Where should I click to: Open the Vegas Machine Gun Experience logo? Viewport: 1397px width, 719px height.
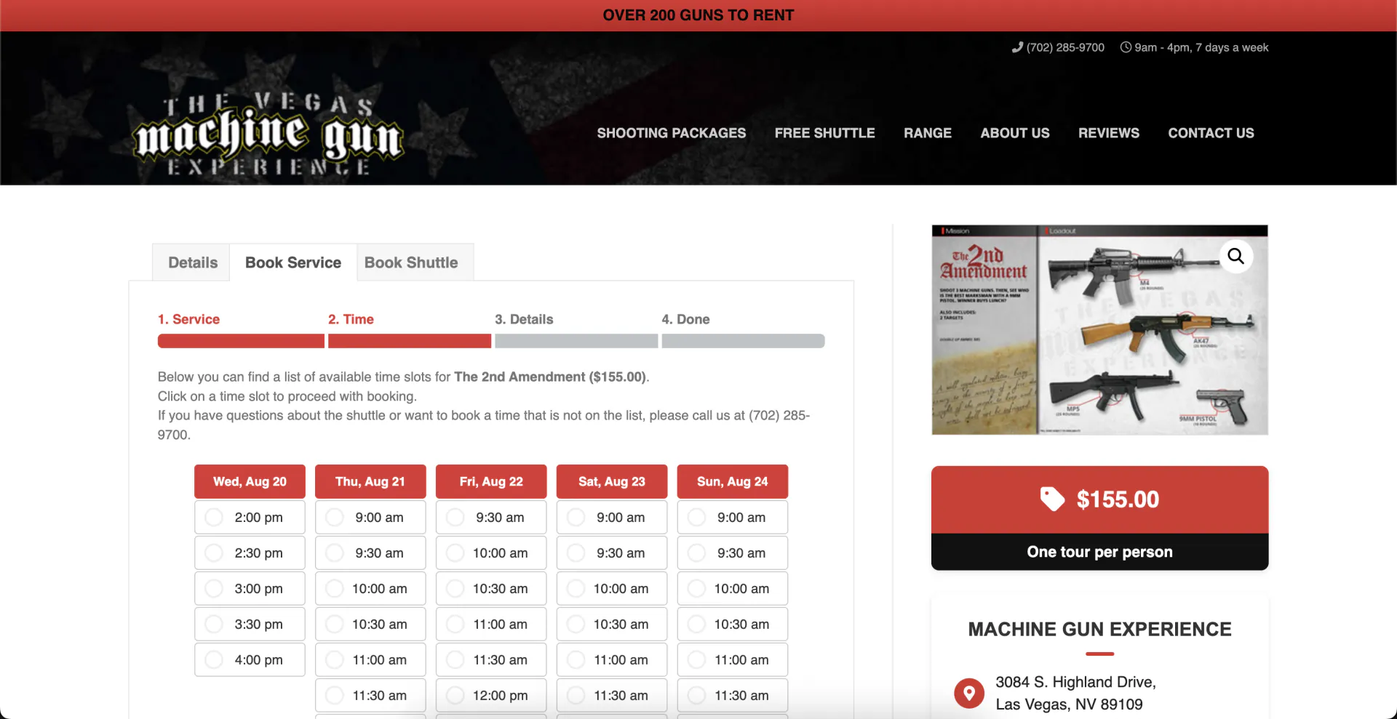(268, 134)
